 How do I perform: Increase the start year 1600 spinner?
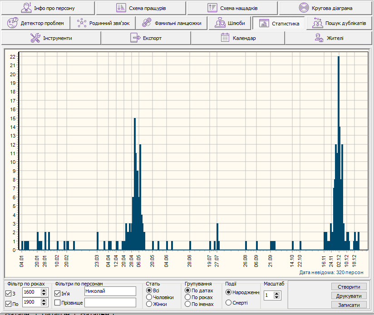(44, 290)
